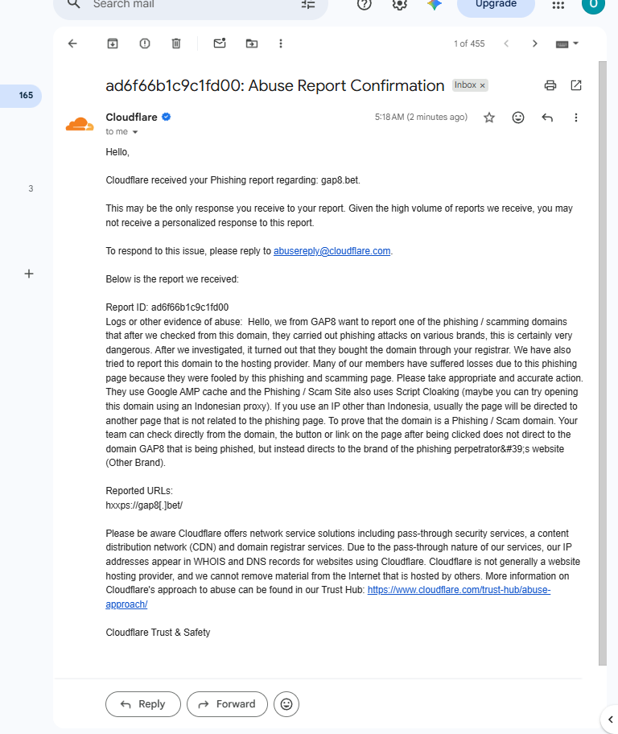Click the verified sender badge
618x734 pixels.
coord(167,117)
